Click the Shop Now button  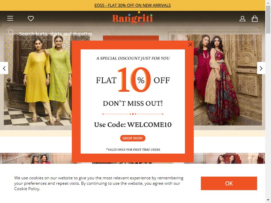pos(132,138)
